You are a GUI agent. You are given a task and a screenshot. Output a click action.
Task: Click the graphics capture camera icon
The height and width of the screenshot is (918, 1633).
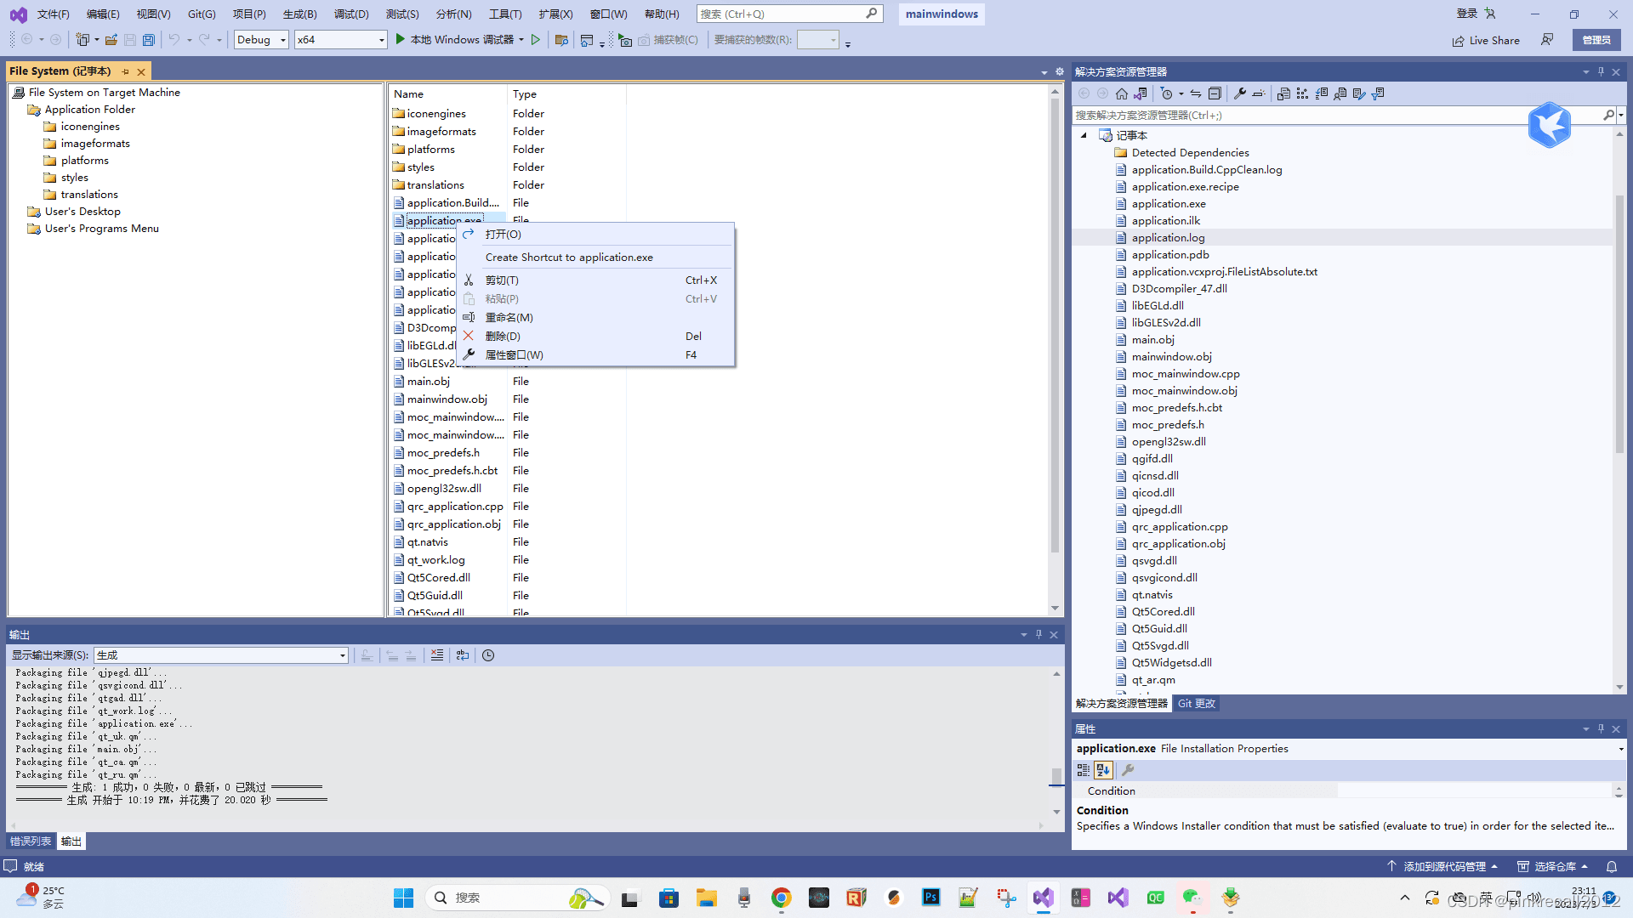pos(625,40)
